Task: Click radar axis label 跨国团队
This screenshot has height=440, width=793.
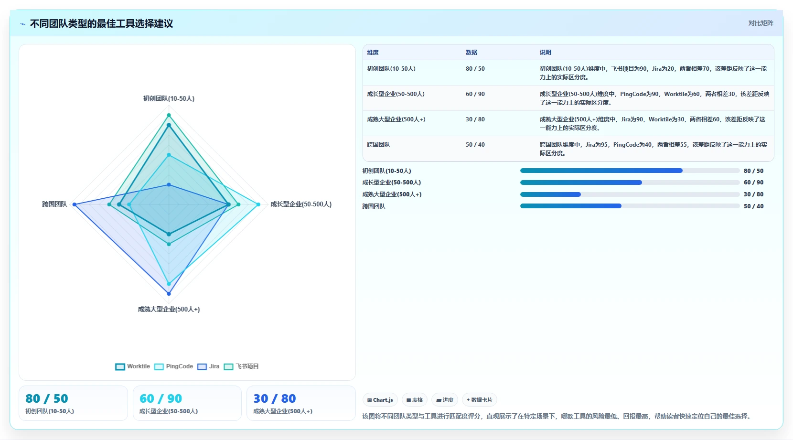Action: point(54,204)
